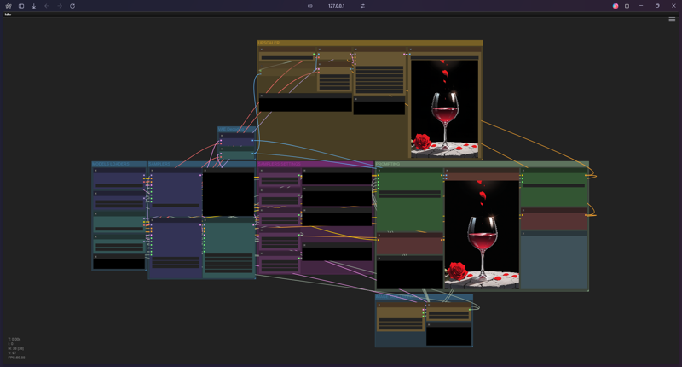This screenshot has height=367, width=682.
Task: Open the ComfyUI hamburger menu
Action: pos(672,19)
